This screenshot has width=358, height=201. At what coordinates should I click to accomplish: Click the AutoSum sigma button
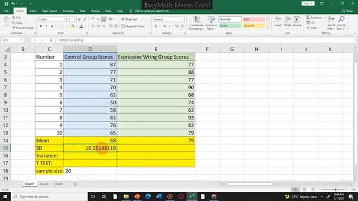[x=314, y=17]
